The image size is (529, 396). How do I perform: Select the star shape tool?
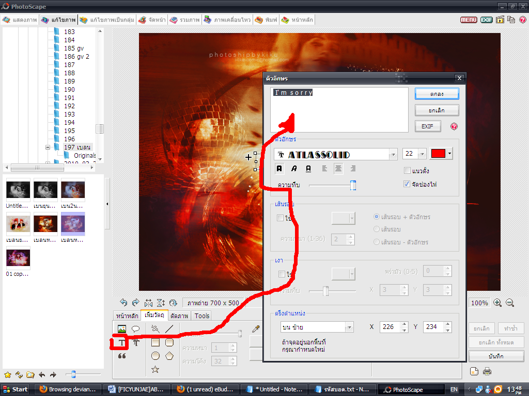(x=155, y=369)
